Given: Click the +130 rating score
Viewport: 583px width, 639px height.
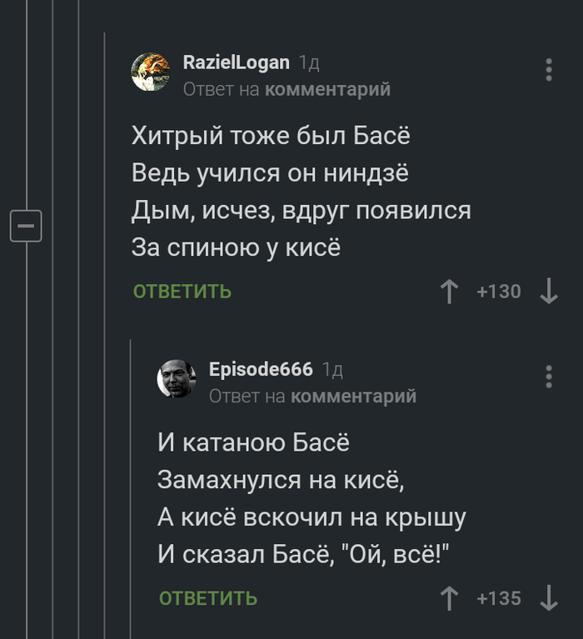Looking at the screenshot, I should click(498, 292).
